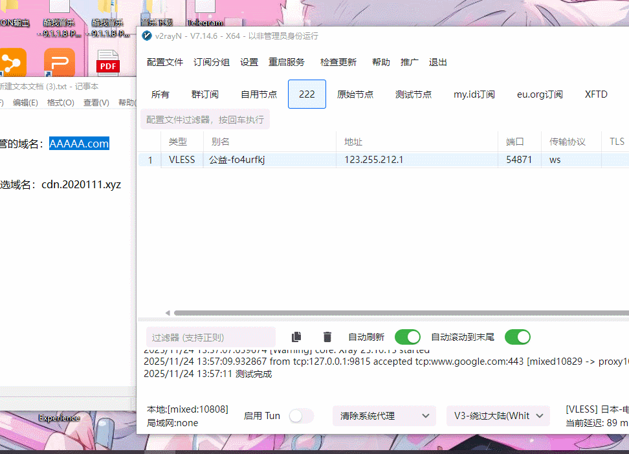Toggle the 自动刷新 switch

(408, 337)
